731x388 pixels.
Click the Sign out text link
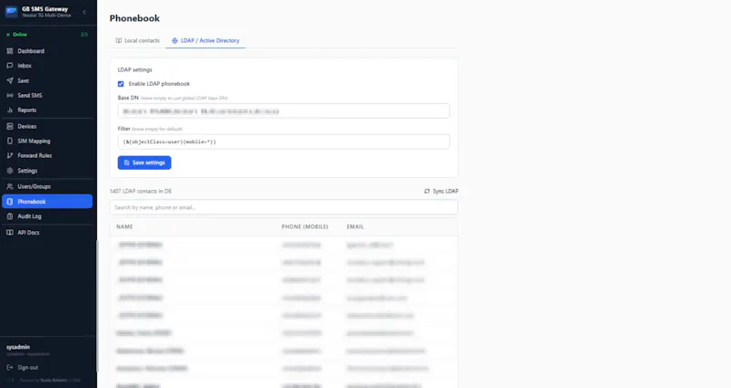click(27, 368)
